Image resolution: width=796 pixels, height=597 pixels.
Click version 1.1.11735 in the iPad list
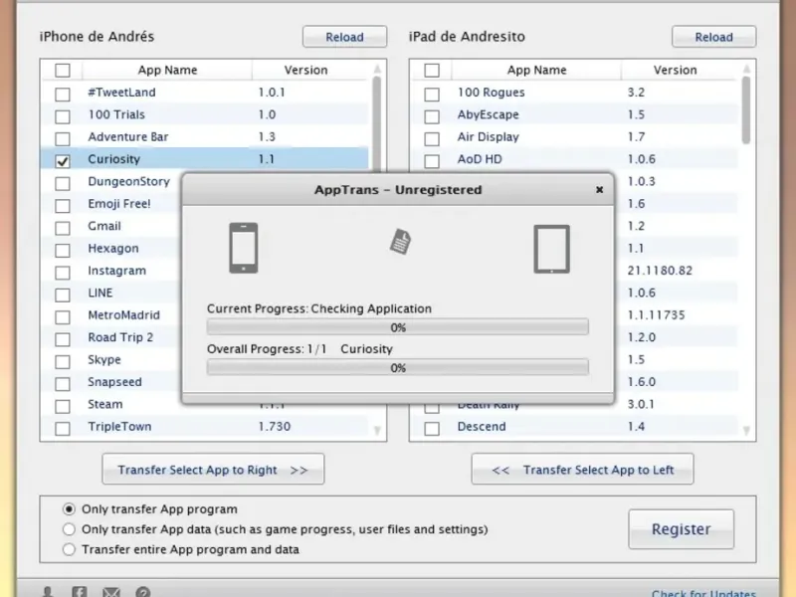pos(656,314)
